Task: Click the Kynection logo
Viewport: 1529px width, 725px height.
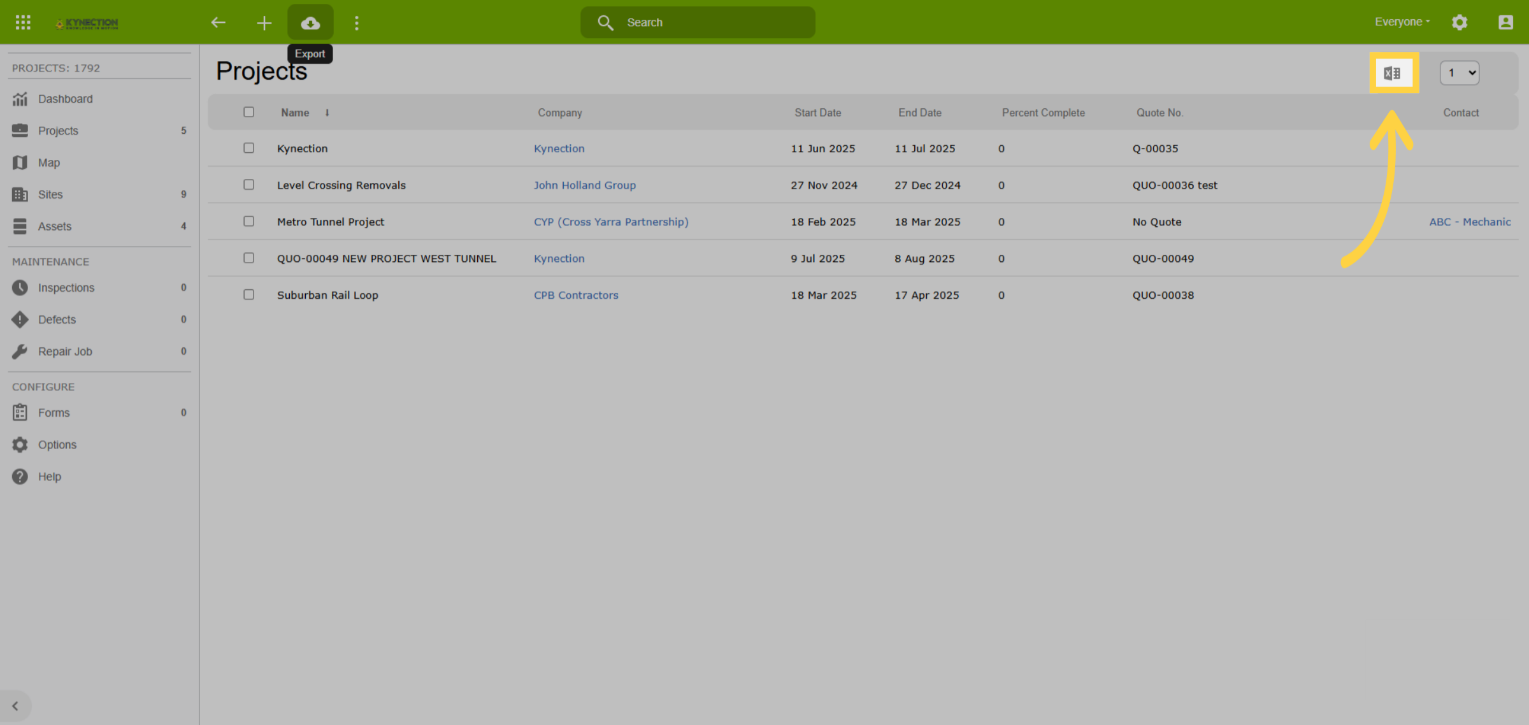Action: pyautogui.click(x=87, y=24)
